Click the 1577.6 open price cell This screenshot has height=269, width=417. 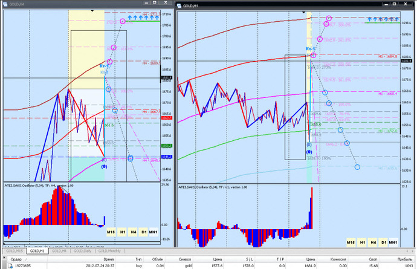(218, 265)
